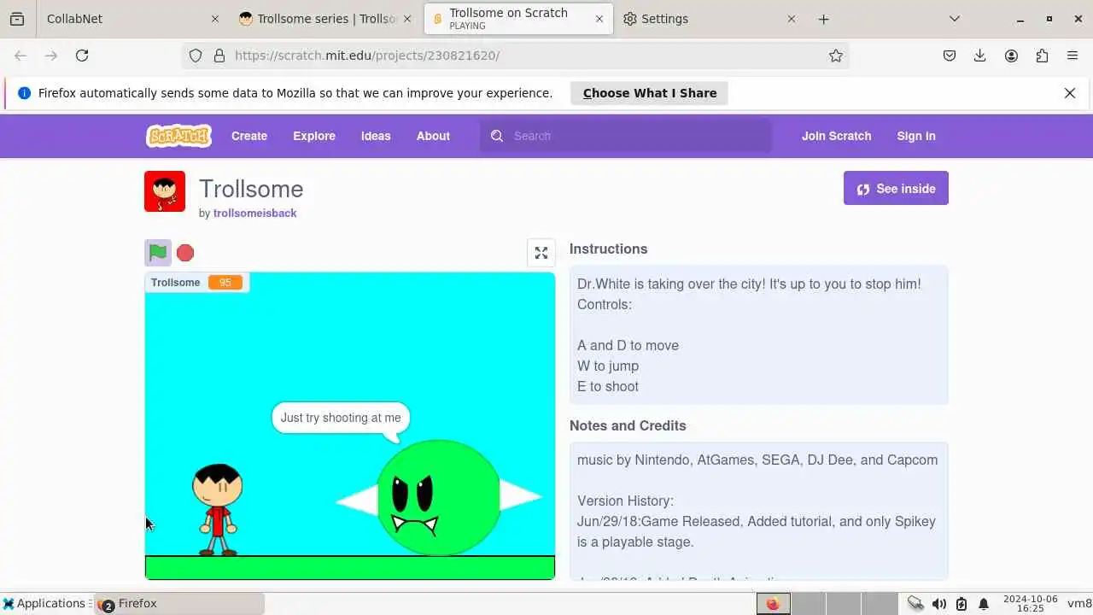Open the Sign in link

(916, 136)
